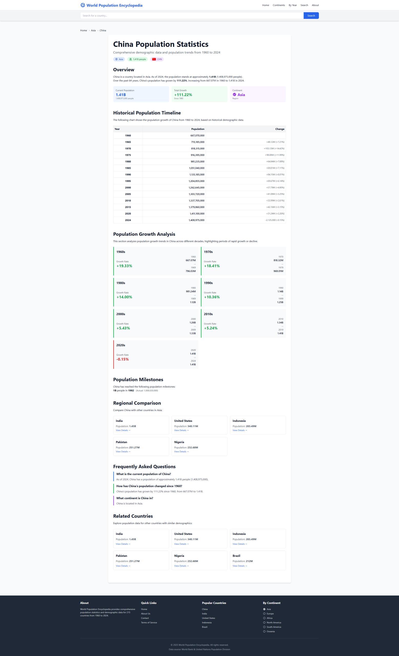This screenshot has width=399, height=656.
Task: Open the Continents menu item
Action: click(278, 5)
